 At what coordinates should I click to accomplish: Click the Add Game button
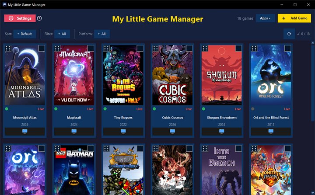(294, 18)
